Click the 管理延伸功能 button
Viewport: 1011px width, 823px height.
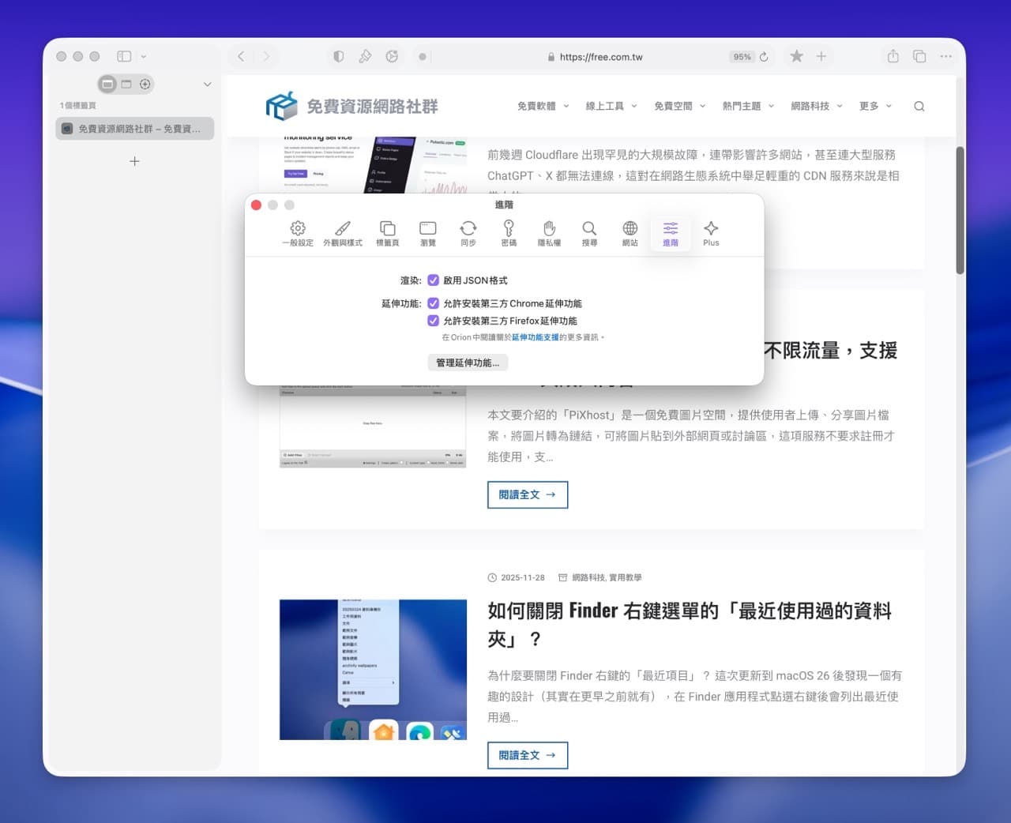point(468,363)
